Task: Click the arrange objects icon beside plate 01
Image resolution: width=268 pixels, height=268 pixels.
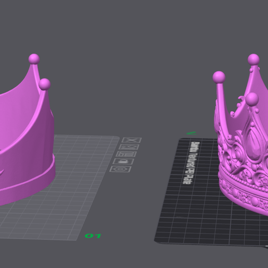Action: point(126,154)
